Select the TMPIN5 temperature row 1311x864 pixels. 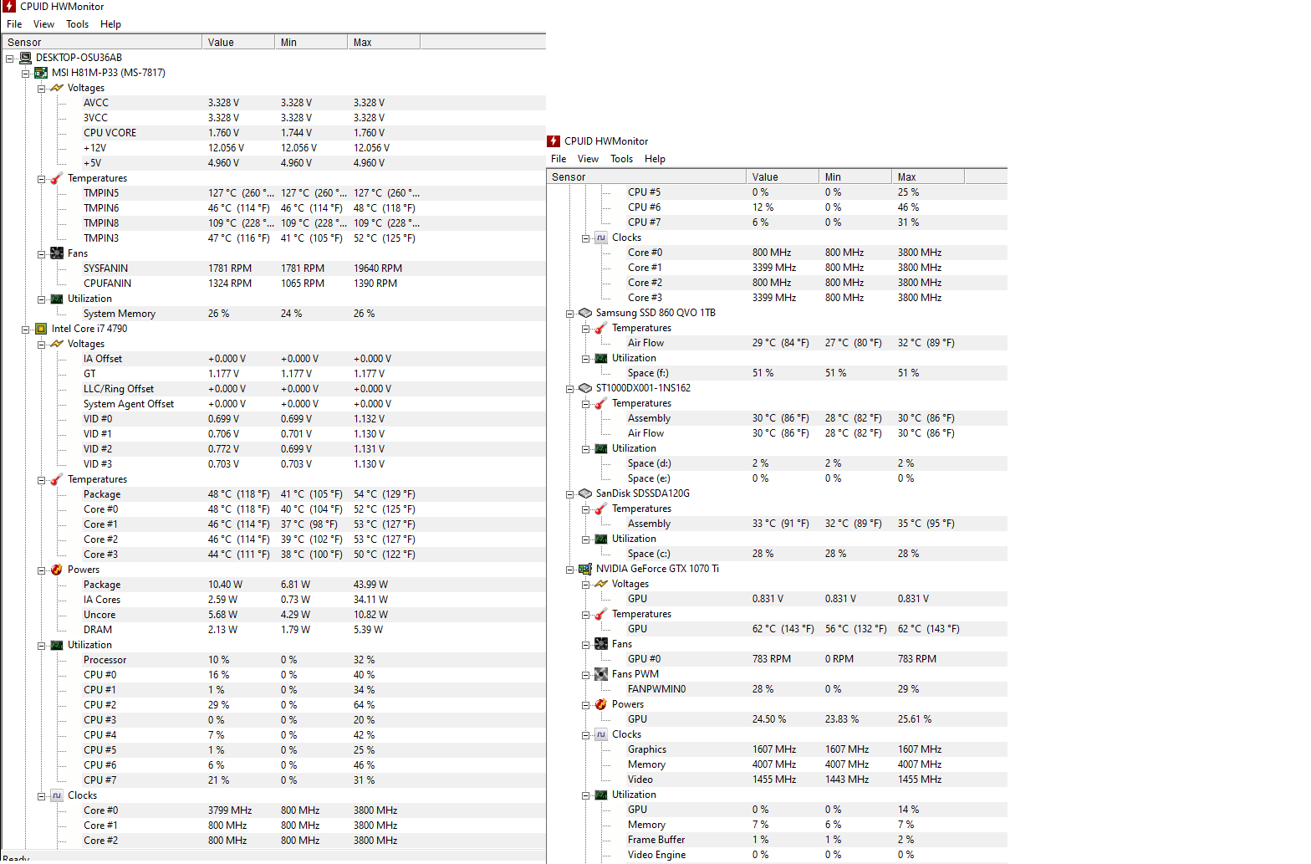click(x=273, y=193)
